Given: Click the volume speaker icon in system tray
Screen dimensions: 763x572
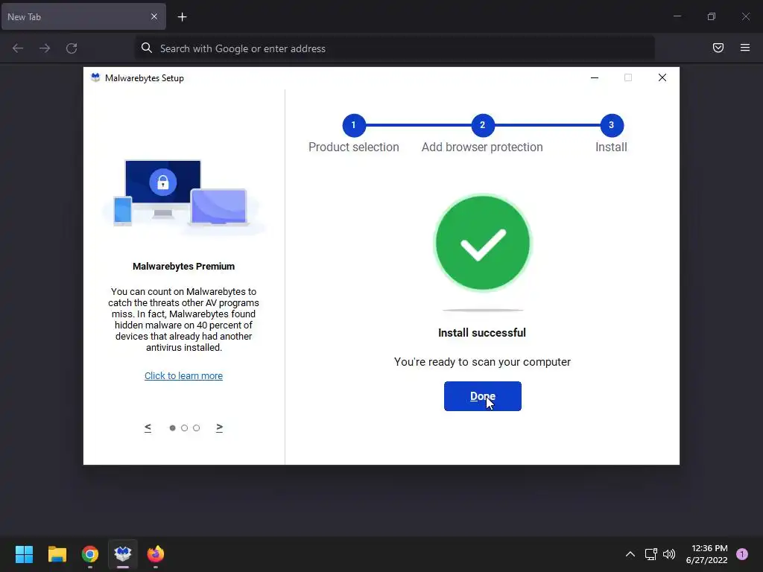Looking at the screenshot, I should [x=669, y=554].
